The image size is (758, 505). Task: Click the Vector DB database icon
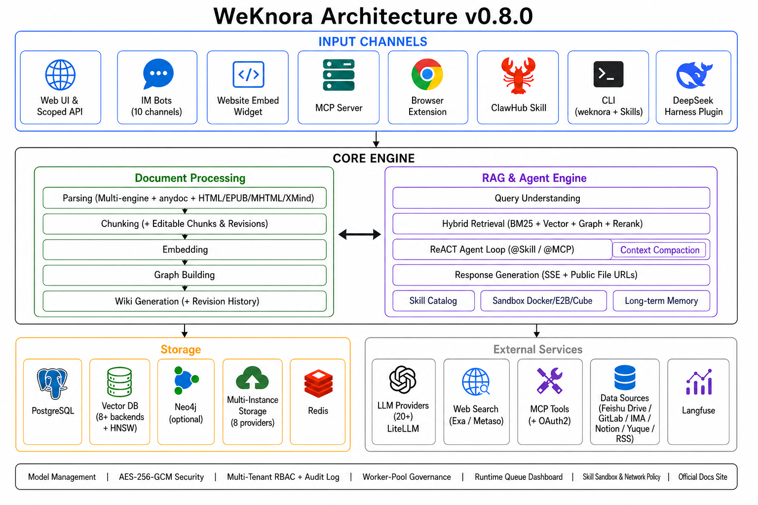(x=119, y=382)
